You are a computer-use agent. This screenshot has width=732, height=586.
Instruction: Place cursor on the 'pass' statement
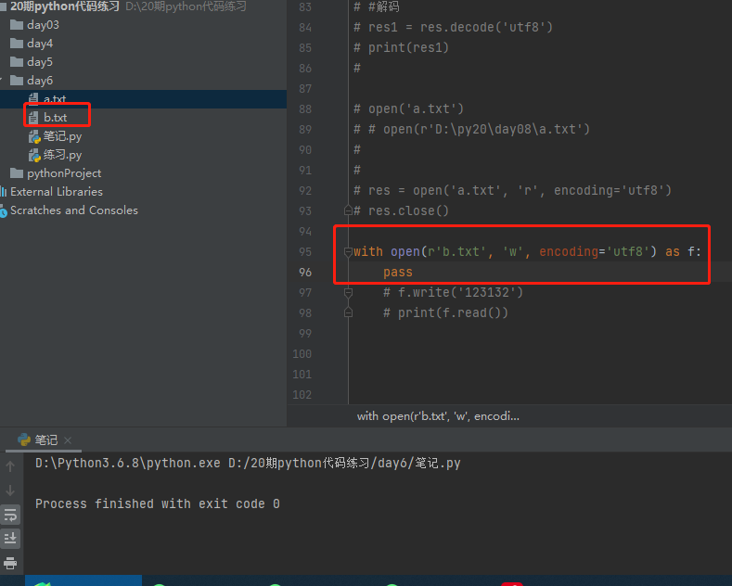(398, 272)
